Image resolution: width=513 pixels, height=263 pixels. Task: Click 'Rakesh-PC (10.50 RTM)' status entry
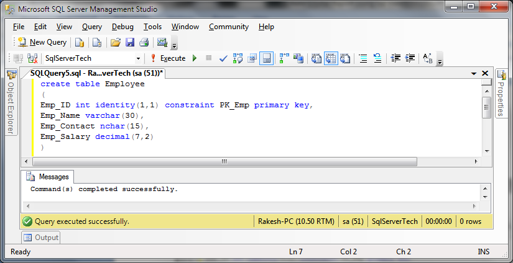[296, 221]
